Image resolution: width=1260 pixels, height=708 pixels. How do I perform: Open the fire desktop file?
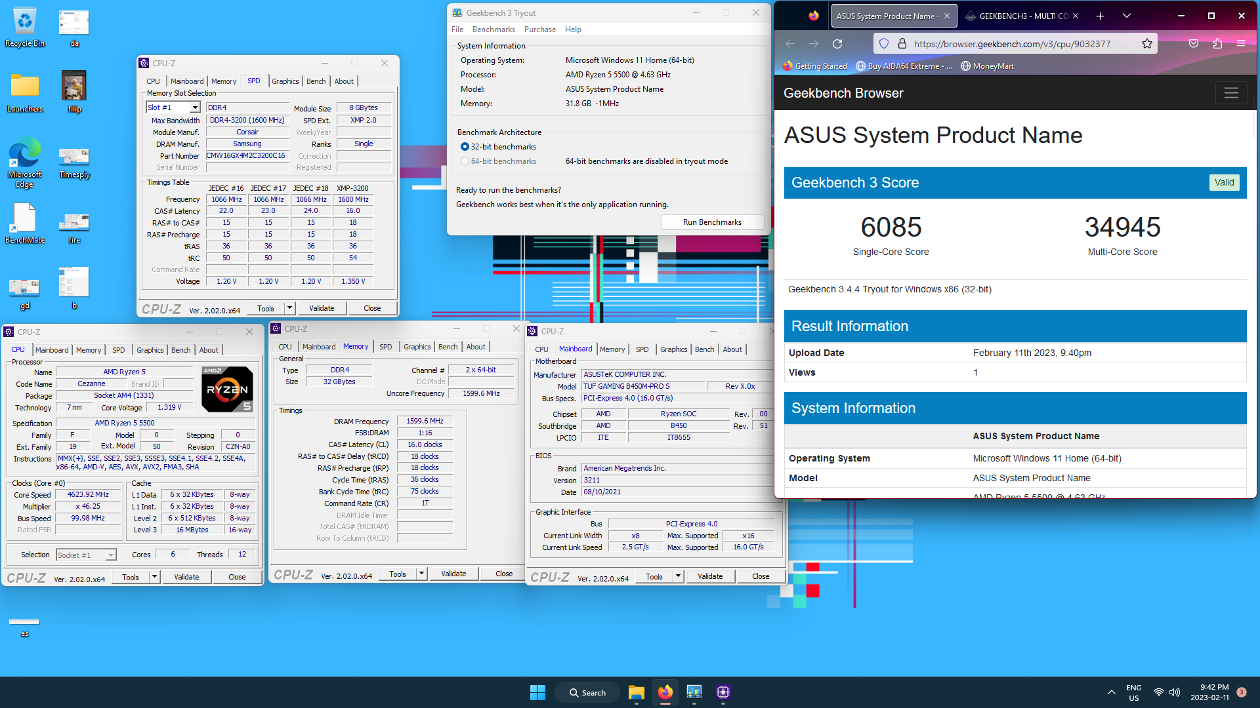(74, 227)
